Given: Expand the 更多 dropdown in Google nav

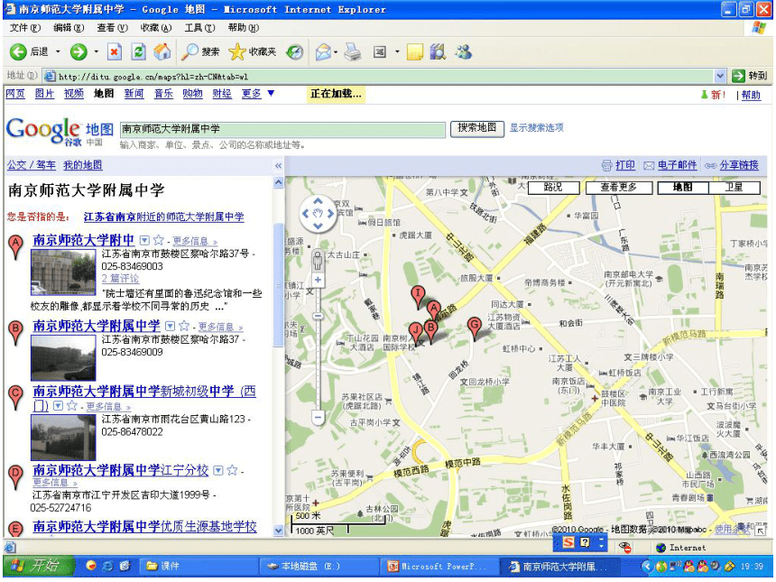Looking at the screenshot, I should click(x=271, y=93).
